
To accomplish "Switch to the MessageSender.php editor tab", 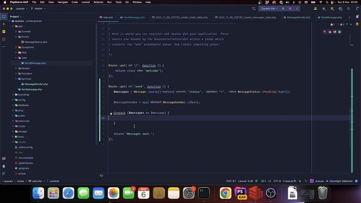I will coord(298,17).
